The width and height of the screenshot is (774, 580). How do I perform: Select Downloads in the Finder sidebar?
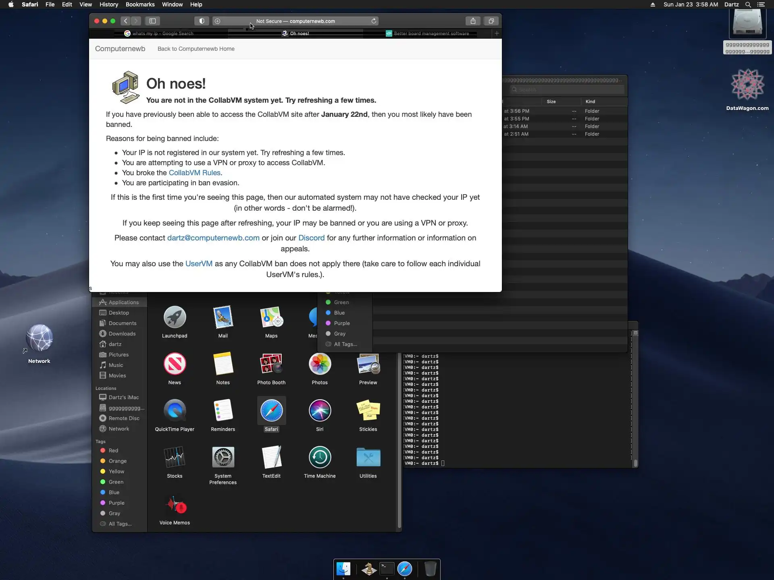tap(122, 333)
